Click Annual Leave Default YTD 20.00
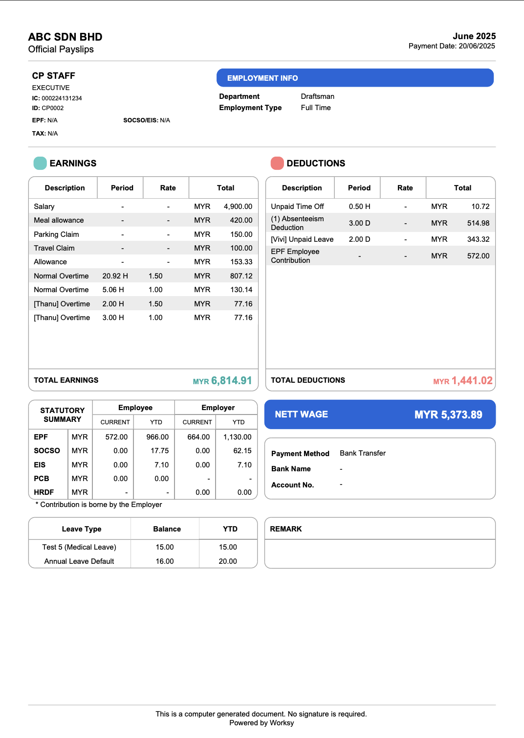 (228, 561)
